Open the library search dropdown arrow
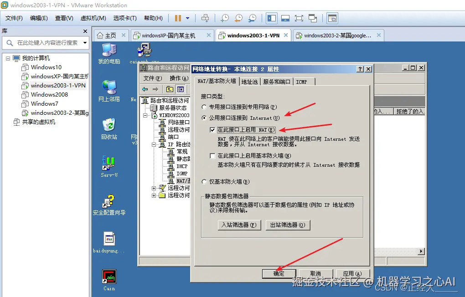465x297 pixels. tap(85, 43)
